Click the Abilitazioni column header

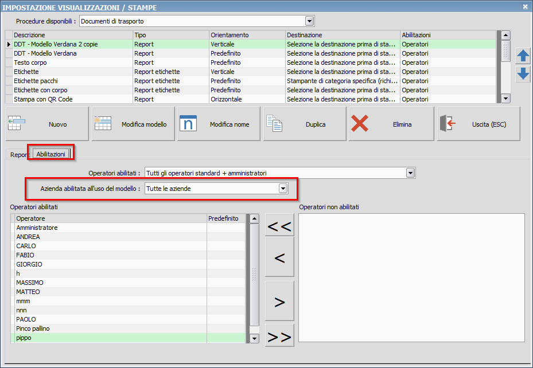pyautogui.click(x=448, y=35)
